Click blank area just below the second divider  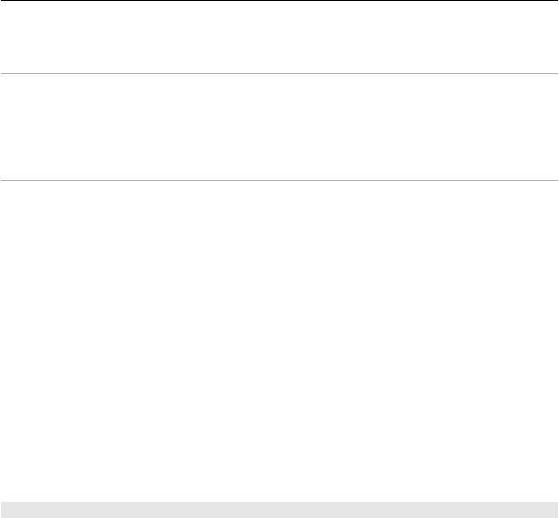click(x=279, y=193)
